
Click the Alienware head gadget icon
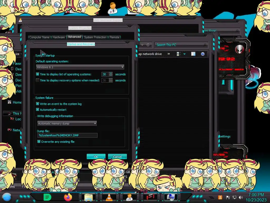tap(239, 49)
